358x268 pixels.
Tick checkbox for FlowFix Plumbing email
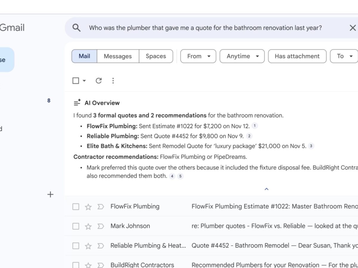(76, 207)
